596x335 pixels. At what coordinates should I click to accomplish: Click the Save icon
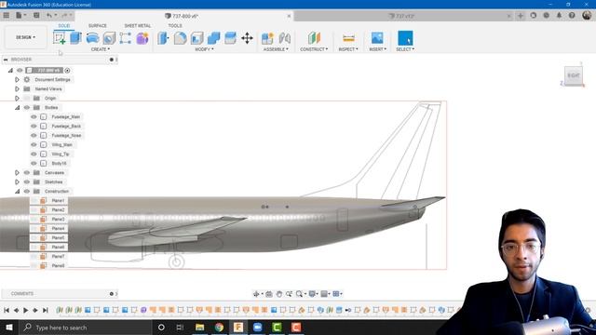[x=36, y=16]
